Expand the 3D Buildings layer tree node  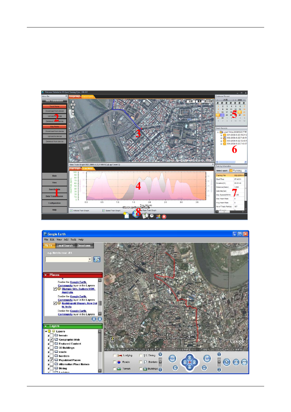[x=48, y=348]
